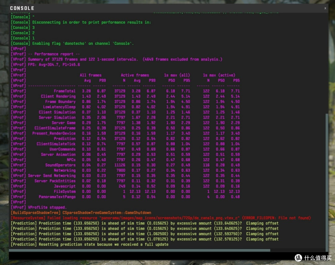Select the Prediction row label in table
This screenshot has height=265, width=335.
[65, 139]
